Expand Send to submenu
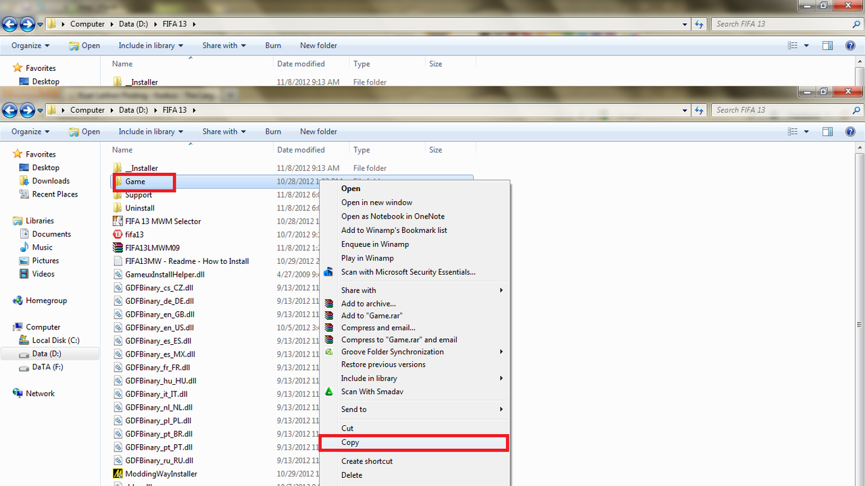Screen dimensions: 865x486 tap(414, 410)
